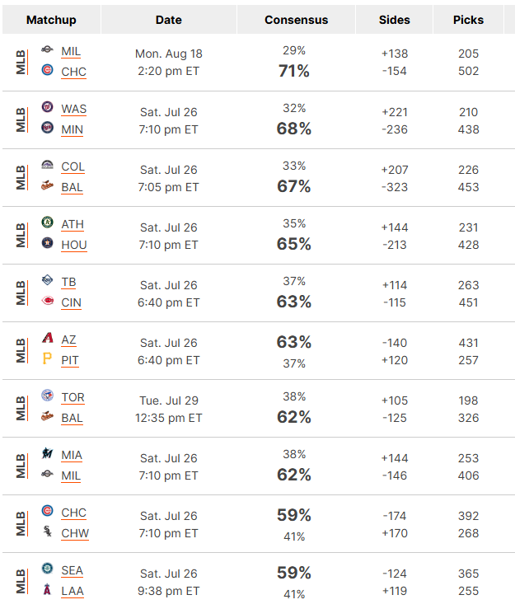Click the Washington Nationals team logo
Image resolution: width=515 pixels, height=609 pixels.
pyautogui.click(x=48, y=106)
